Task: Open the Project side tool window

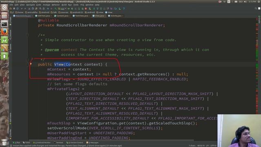Action: (x=11, y=21)
